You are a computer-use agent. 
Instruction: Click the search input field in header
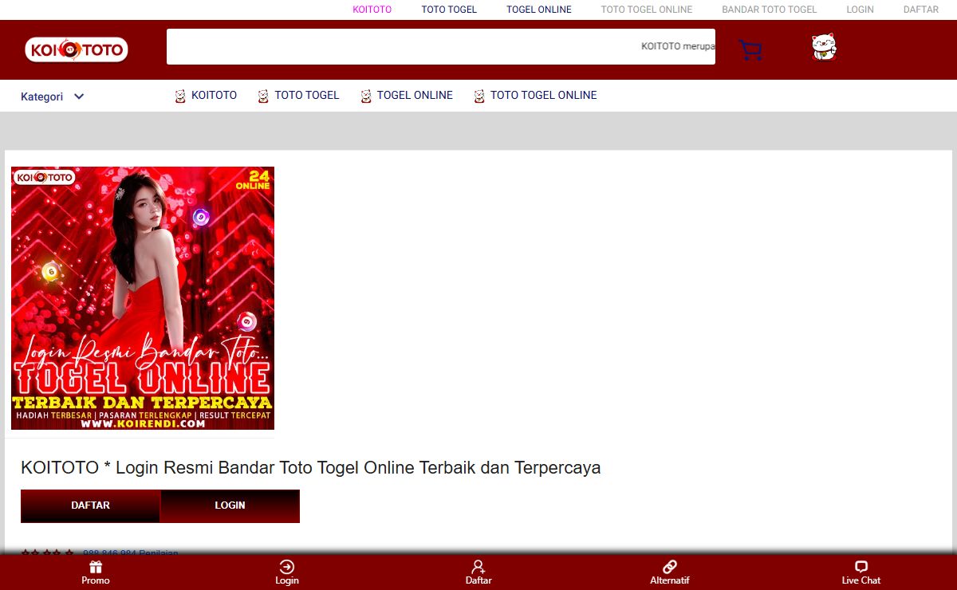click(441, 46)
